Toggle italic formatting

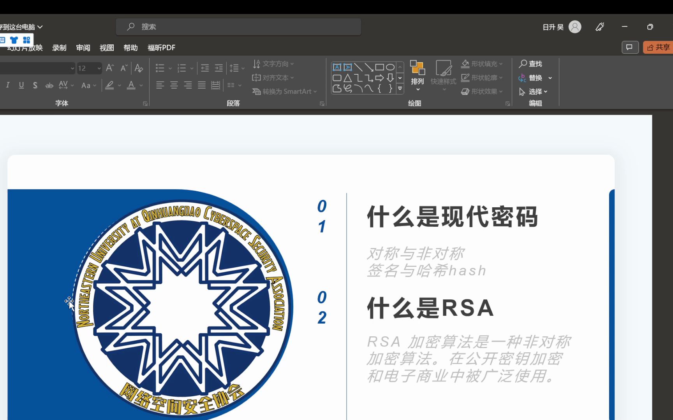tap(8, 85)
